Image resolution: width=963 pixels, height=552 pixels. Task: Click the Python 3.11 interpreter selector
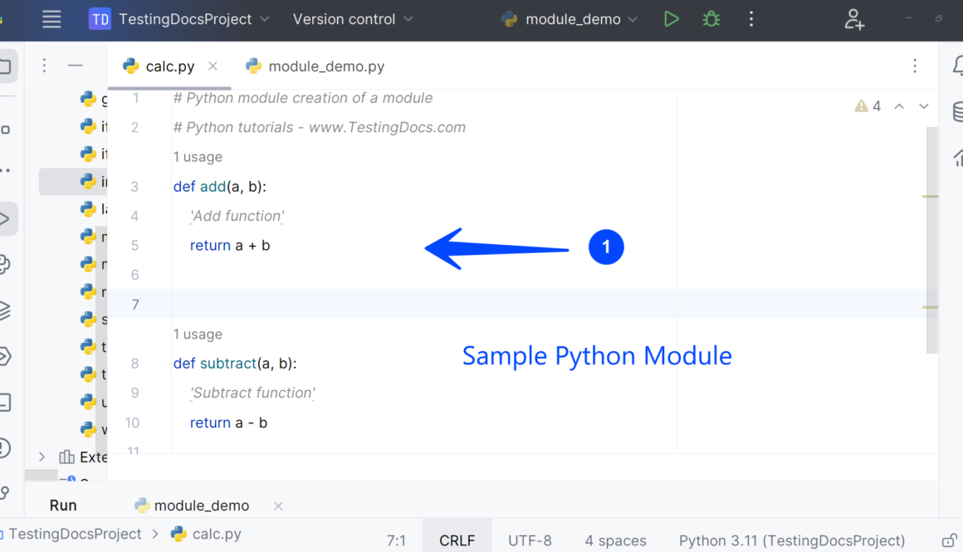(x=791, y=540)
